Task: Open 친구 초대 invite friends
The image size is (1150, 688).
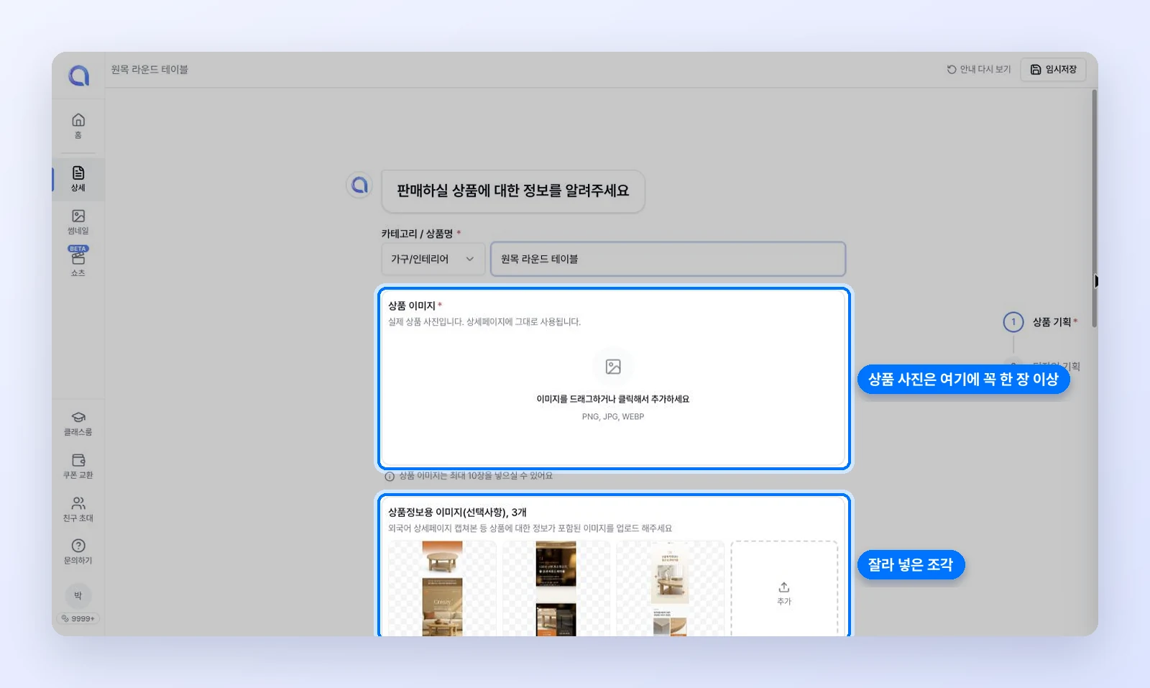Action: click(x=78, y=509)
